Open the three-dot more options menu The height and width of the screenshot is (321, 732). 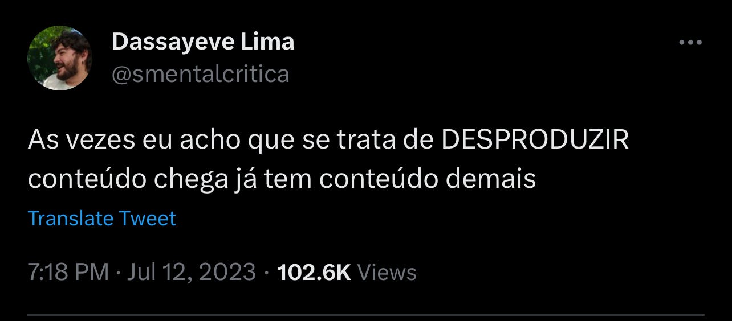690,43
